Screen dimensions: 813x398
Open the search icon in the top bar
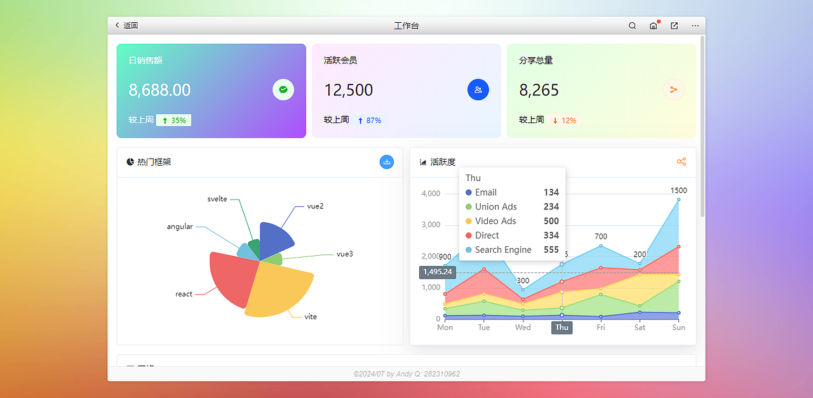tap(632, 25)
